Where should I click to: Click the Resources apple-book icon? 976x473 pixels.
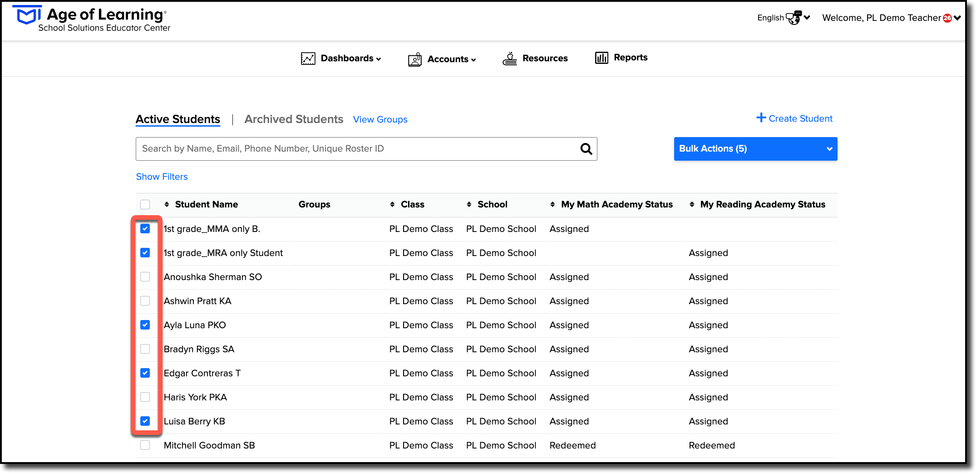(x=510, y=59)
